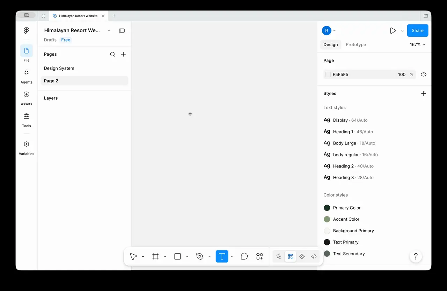Viewport: 447px width, 291px height.
Task: Open the Figma main menu logo
Action: click(x=27, y=30)
